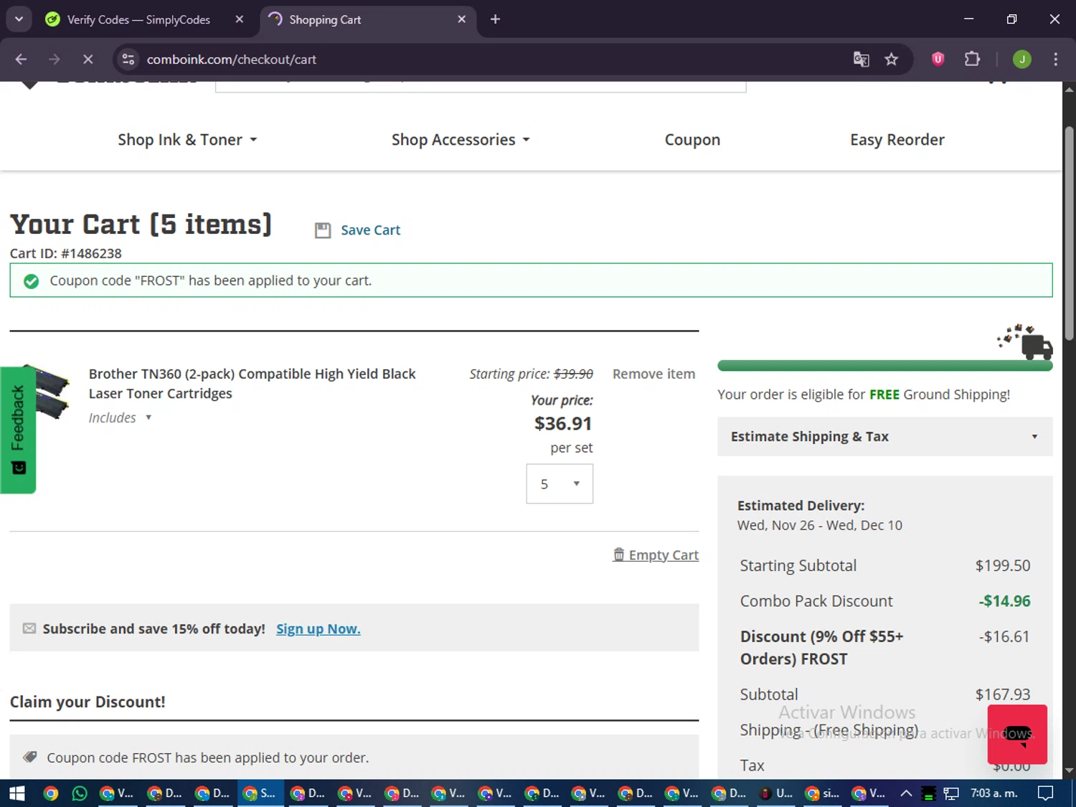1076x807 pixels.
Task: Open the Coupon menu item
Action: 692,140
